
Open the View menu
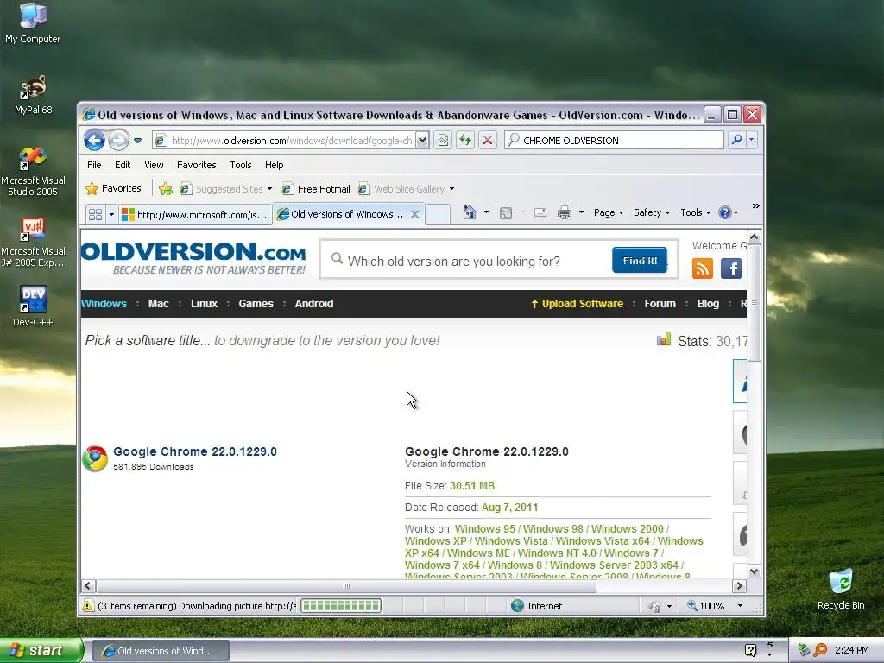[154, 165]
